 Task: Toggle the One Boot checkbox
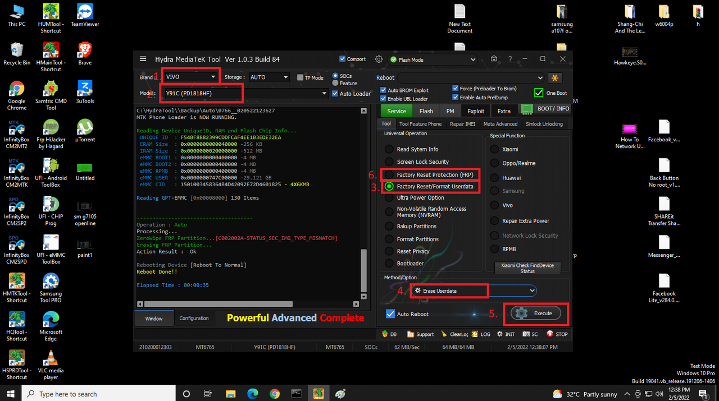550,93
